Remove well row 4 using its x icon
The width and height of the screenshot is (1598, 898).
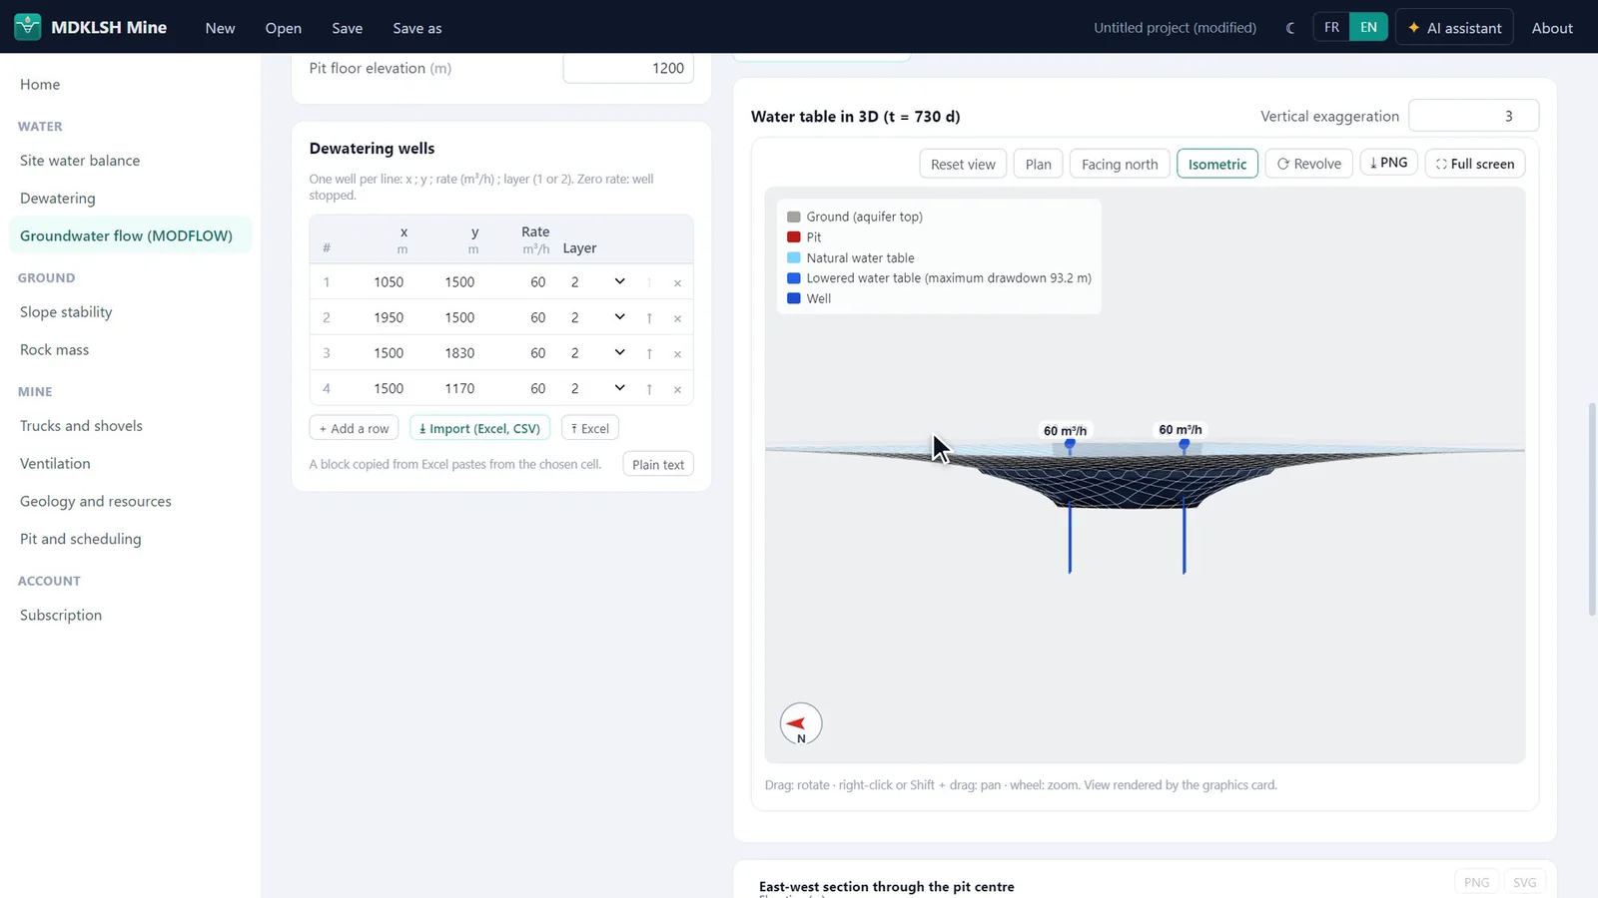click(x=677, y=389)
